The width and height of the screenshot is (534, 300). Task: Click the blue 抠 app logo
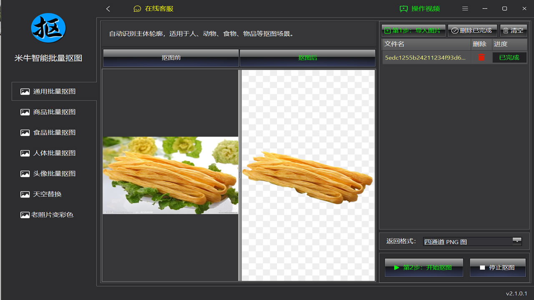(x=48, y=28)
